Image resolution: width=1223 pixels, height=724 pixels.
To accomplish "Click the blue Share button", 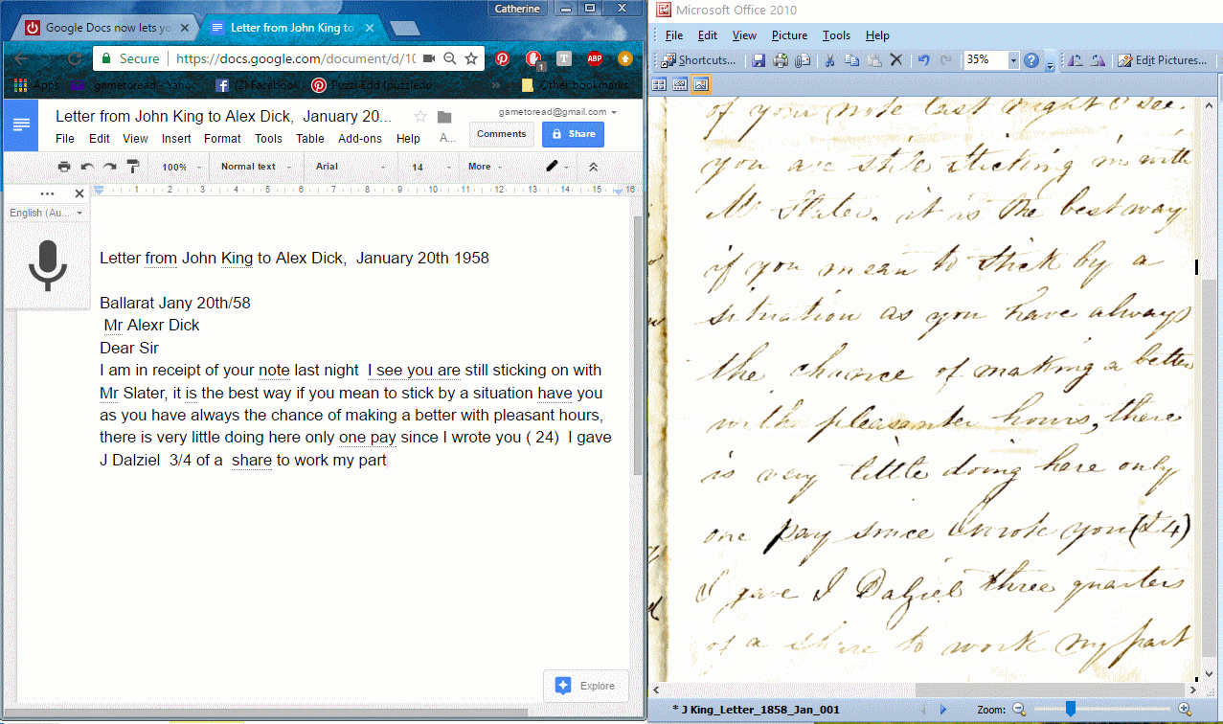I will (x=573, y=134).
